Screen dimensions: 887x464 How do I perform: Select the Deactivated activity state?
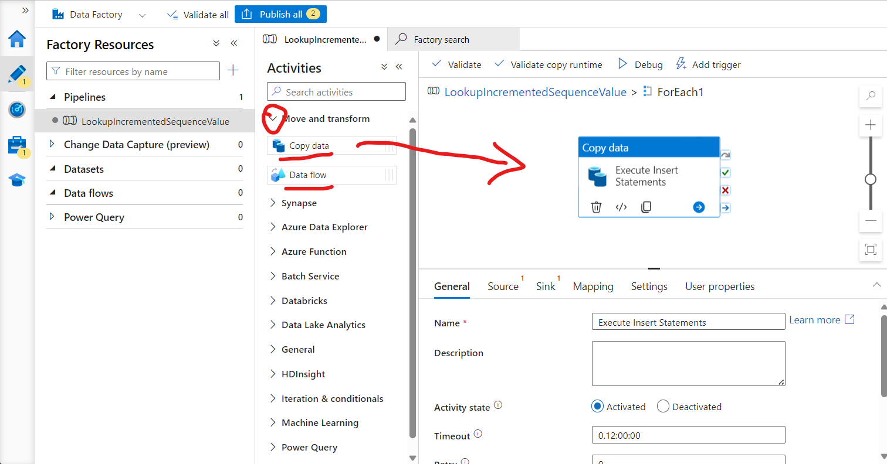coord(663,406)
